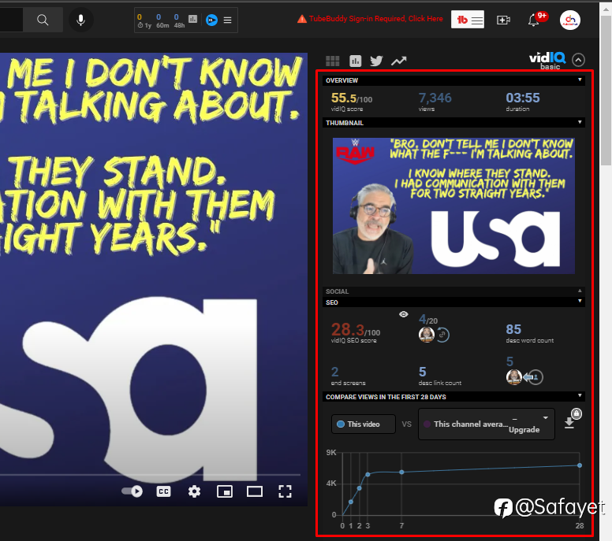Click the 03:55 duration value

[523, 98]
